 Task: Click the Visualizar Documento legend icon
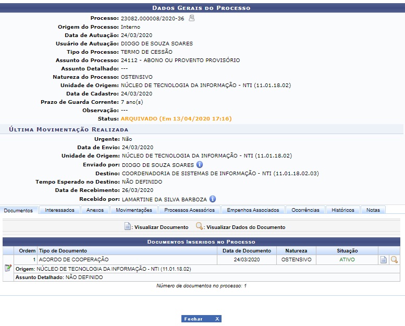pos(128,227)
